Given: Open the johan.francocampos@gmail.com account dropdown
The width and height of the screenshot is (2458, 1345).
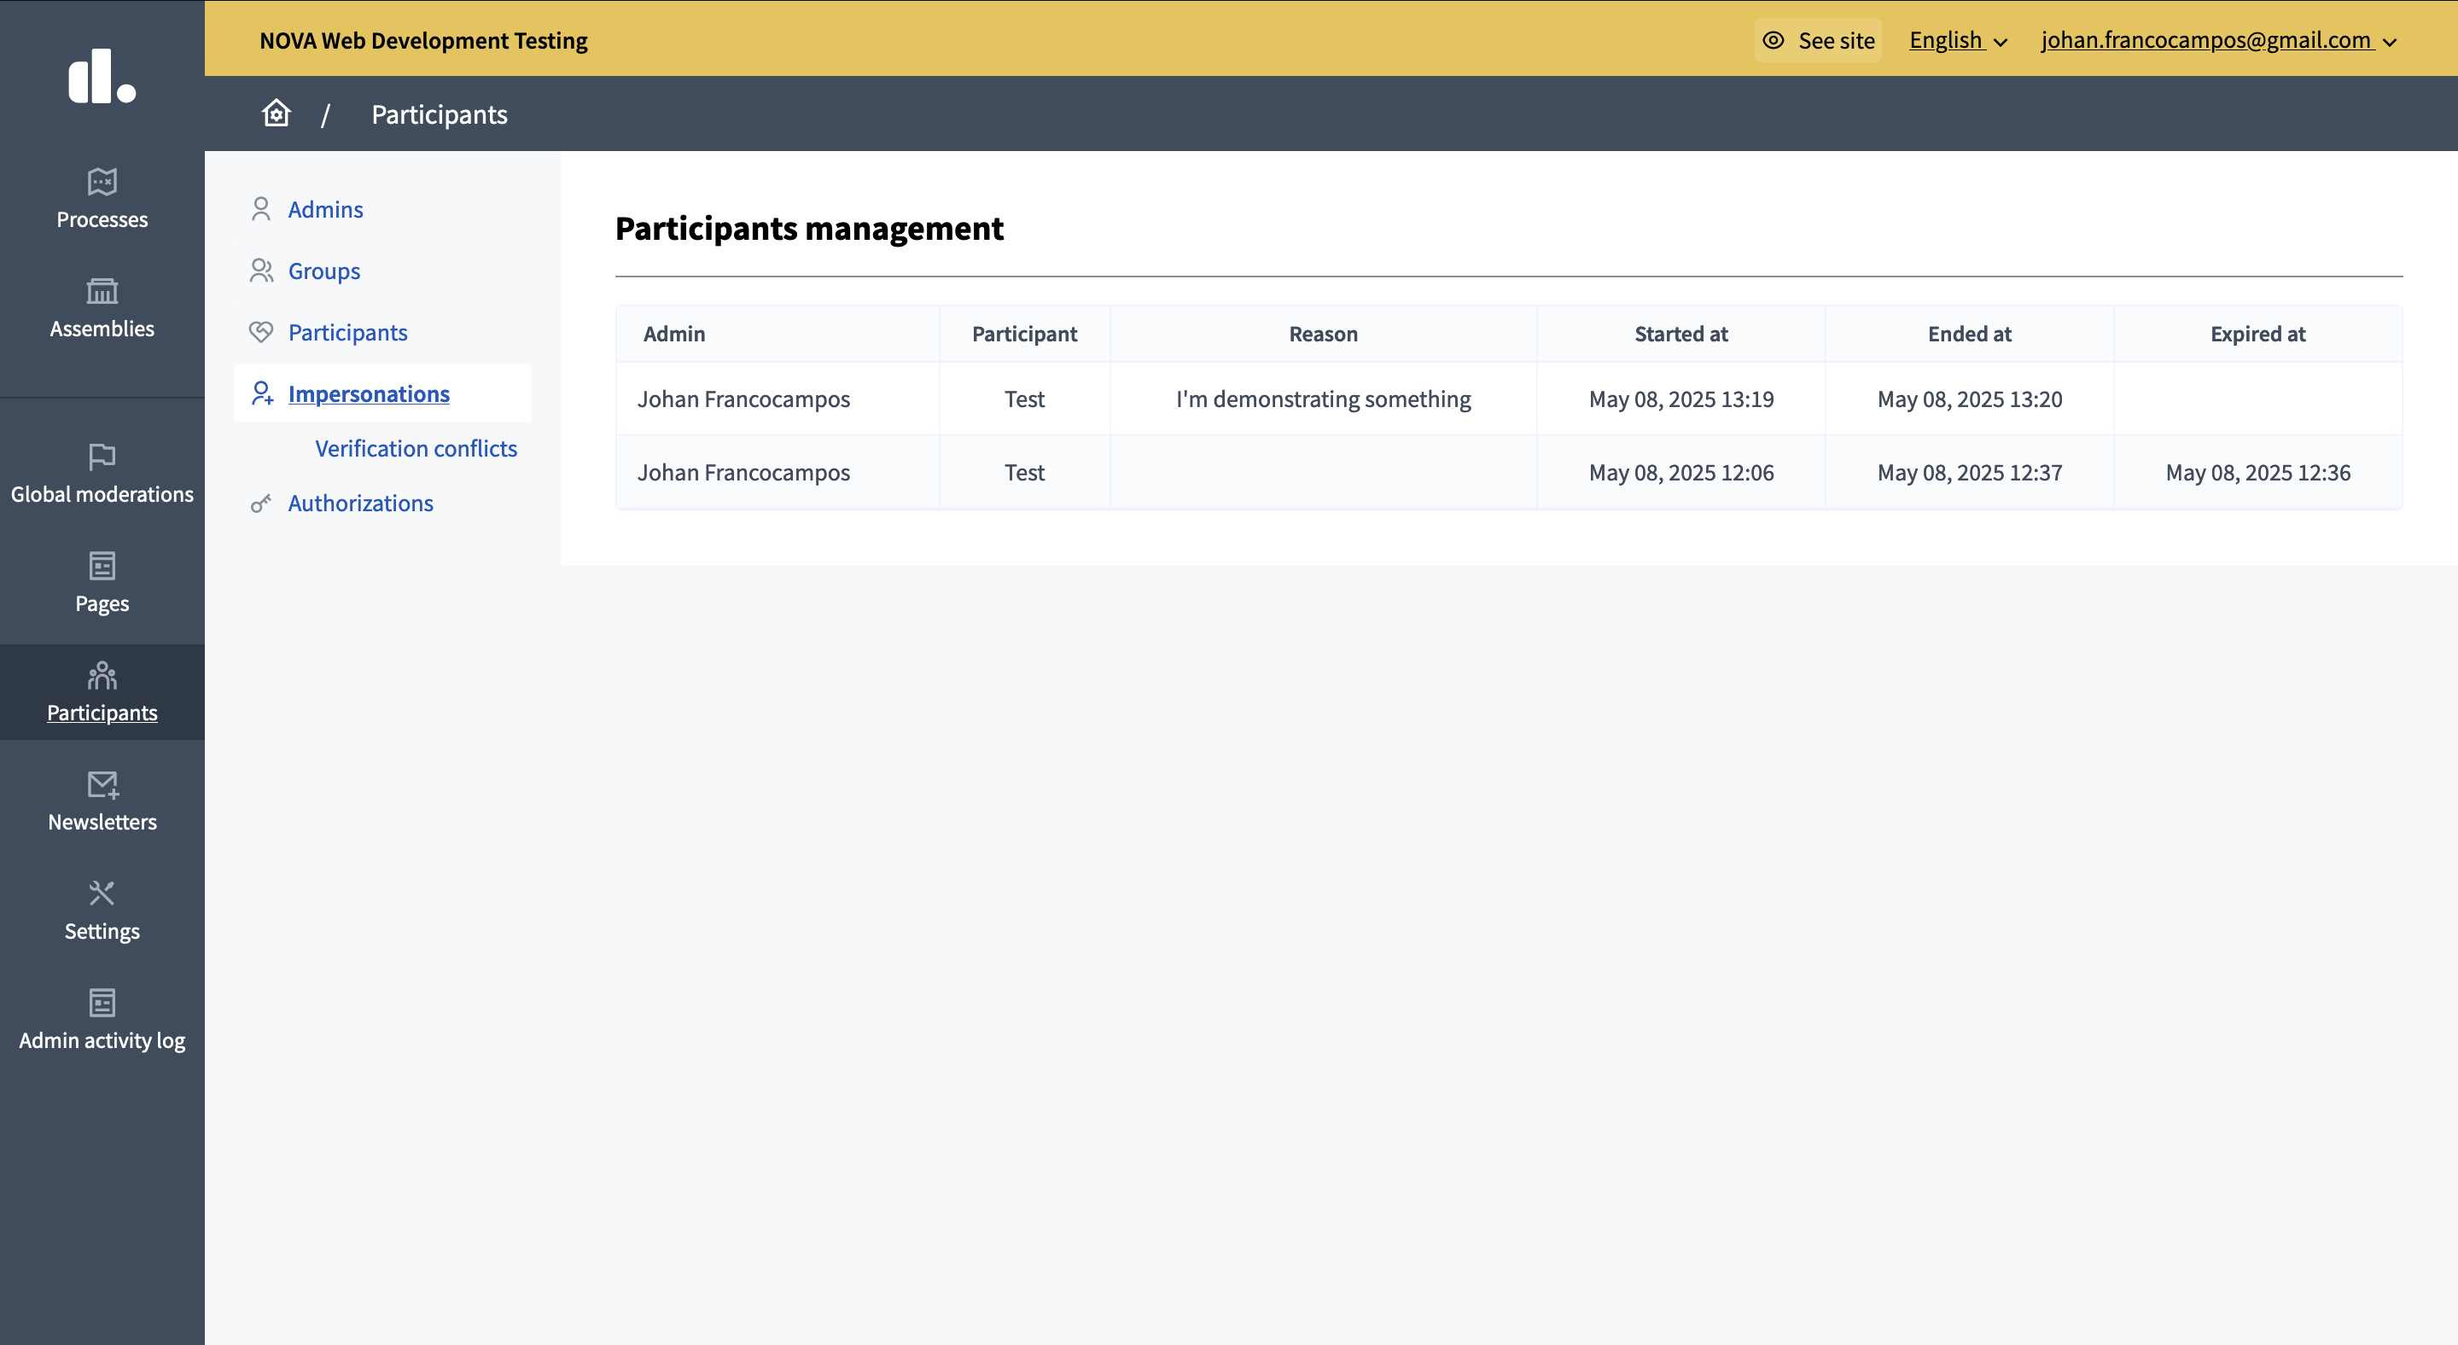Looking at the screenshot, I should pyautogui.click(x=2217, y=40).
